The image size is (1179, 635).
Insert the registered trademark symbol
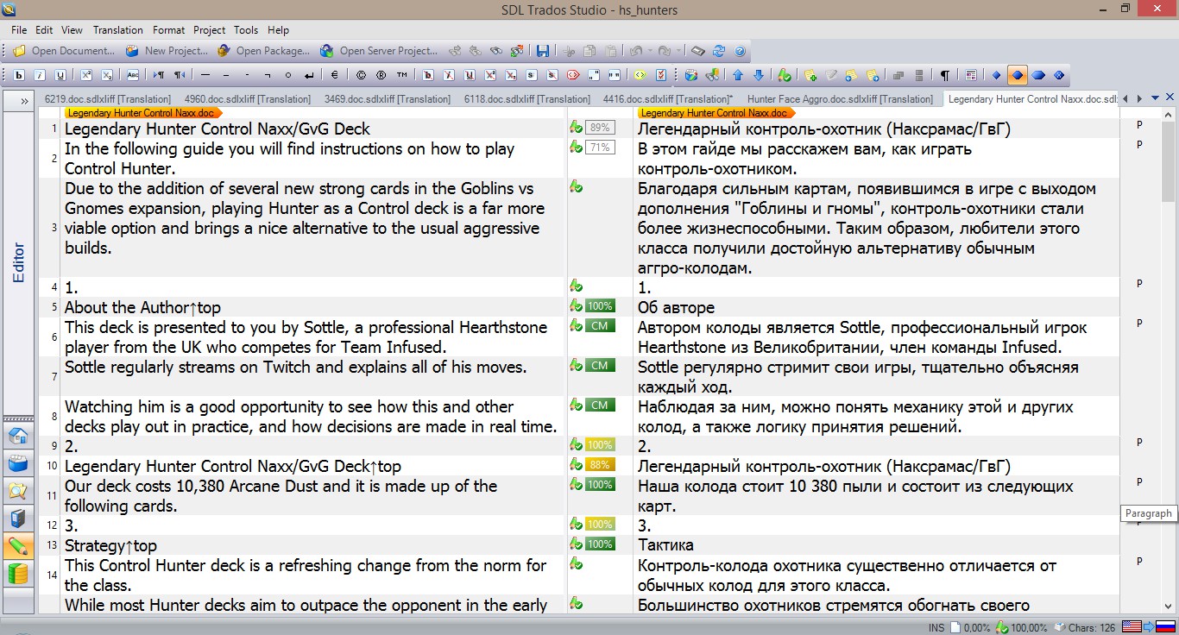click(381, 75)
